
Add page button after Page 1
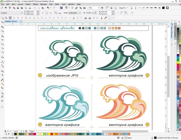[x=26, y=131]
